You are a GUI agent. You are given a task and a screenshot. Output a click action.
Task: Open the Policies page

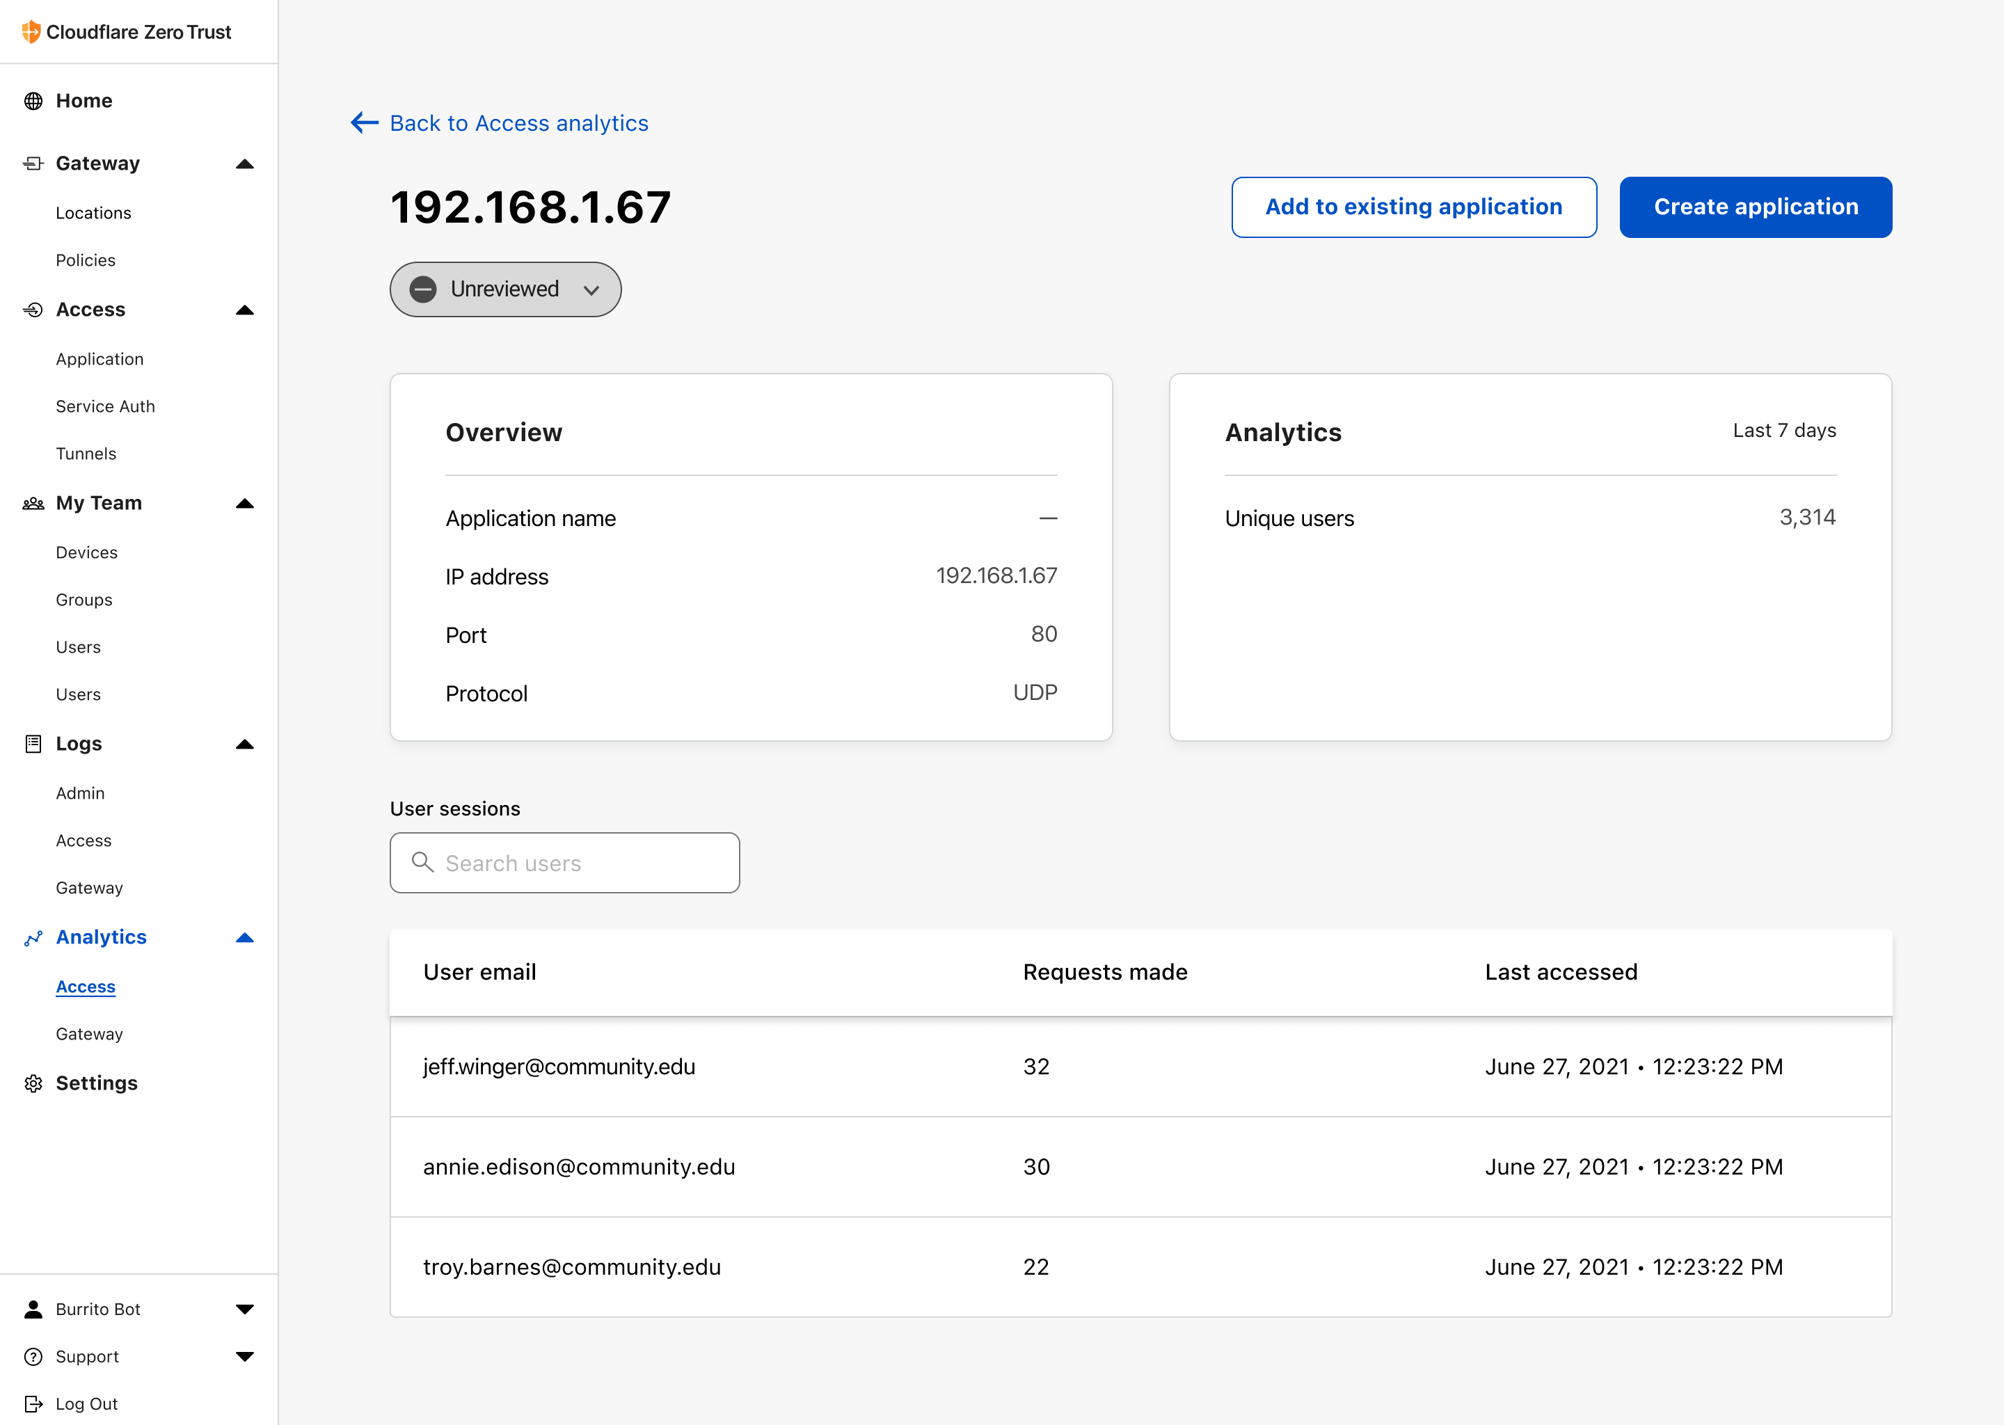point(85,260)
